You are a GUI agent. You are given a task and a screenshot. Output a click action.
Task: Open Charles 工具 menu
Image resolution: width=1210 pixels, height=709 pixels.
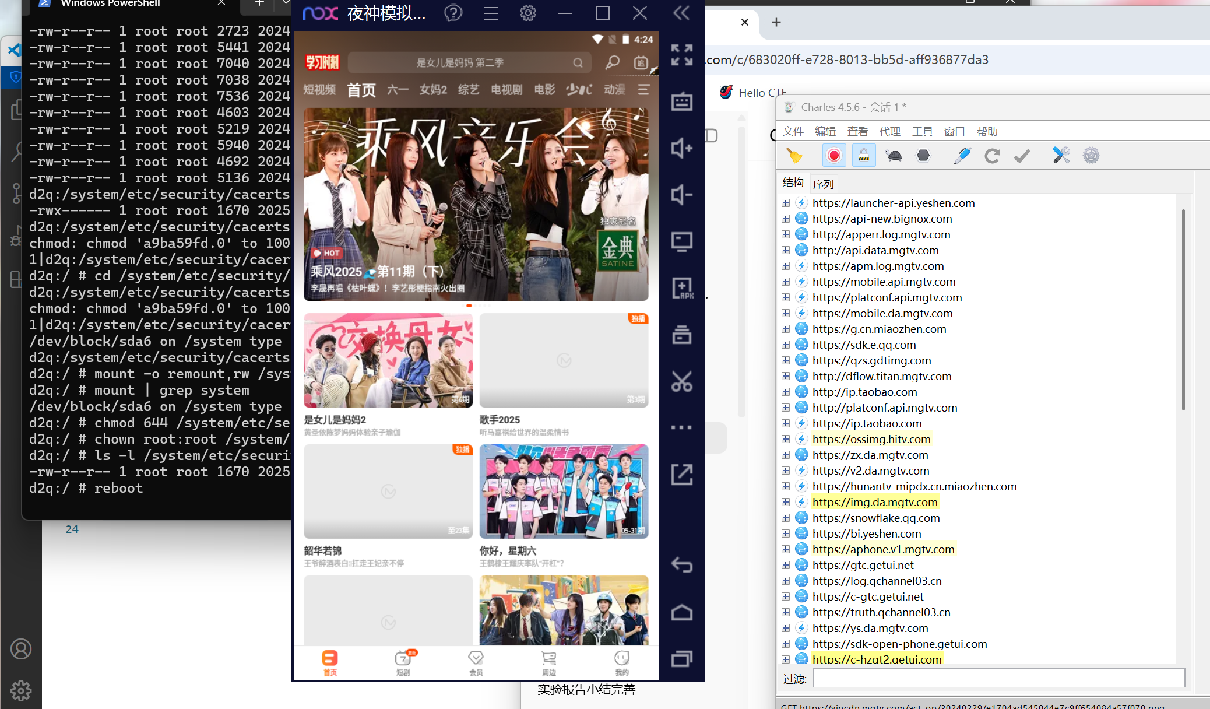[x=922, y=132]
